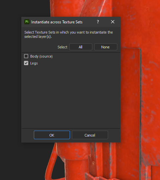Click the Legs entry label
Image resolution: width=160 pixels, height=180 pixels.
tap(34, 63)
